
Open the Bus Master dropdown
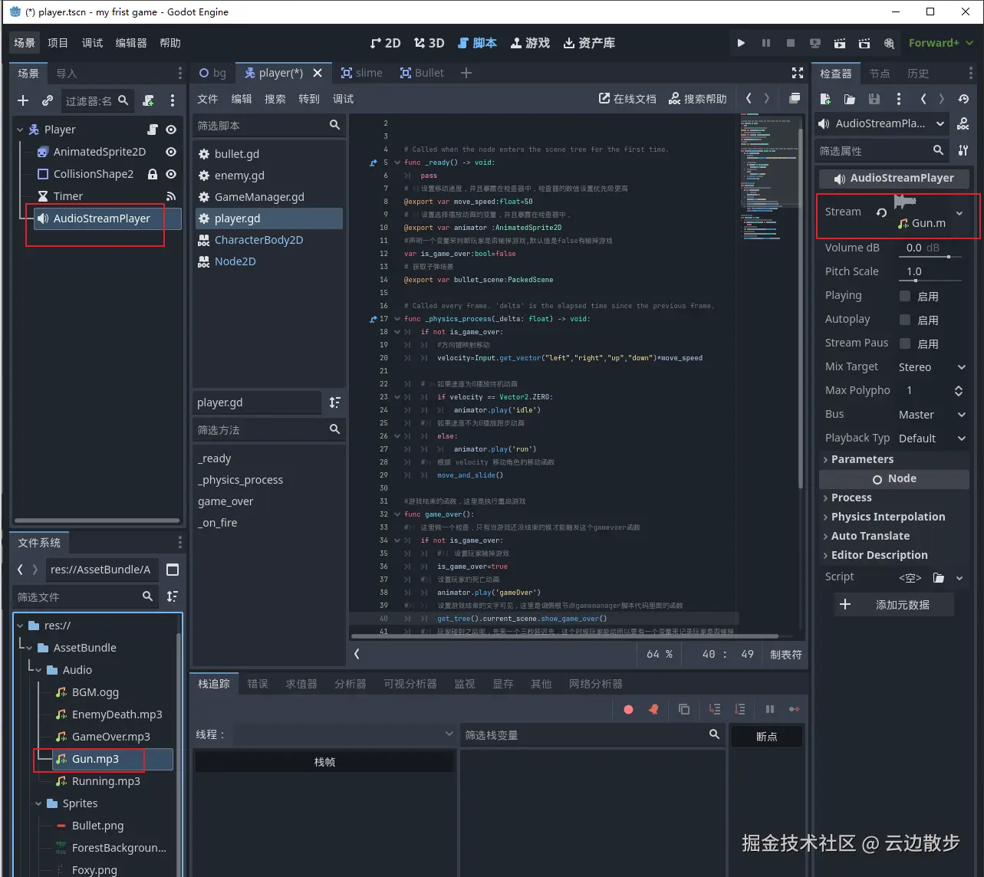coord(932,415)
